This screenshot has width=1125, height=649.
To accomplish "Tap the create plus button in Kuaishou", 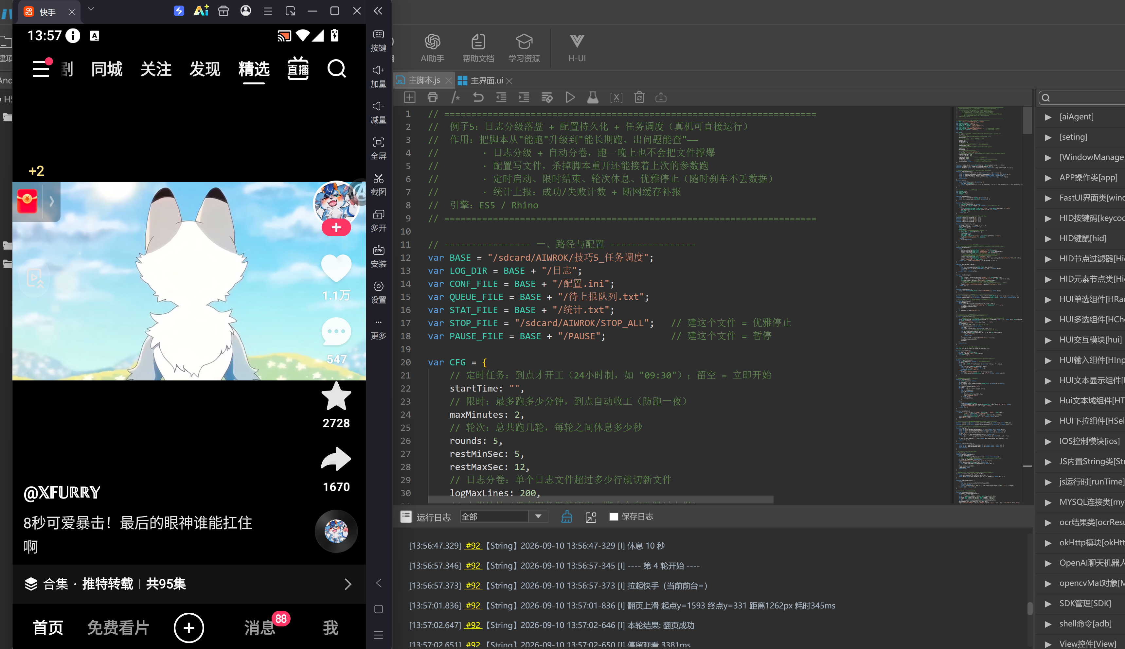I will pos(188,628).
